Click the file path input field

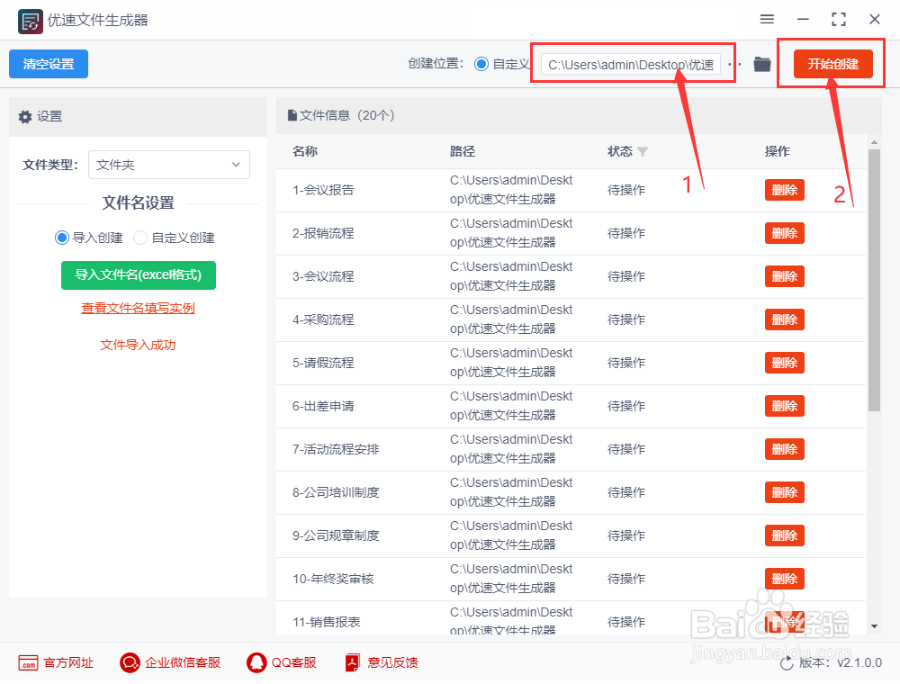coord(630,64)
